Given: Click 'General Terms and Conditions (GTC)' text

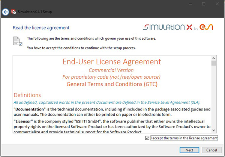Looking at the screenshot, I should coord(112,84).
